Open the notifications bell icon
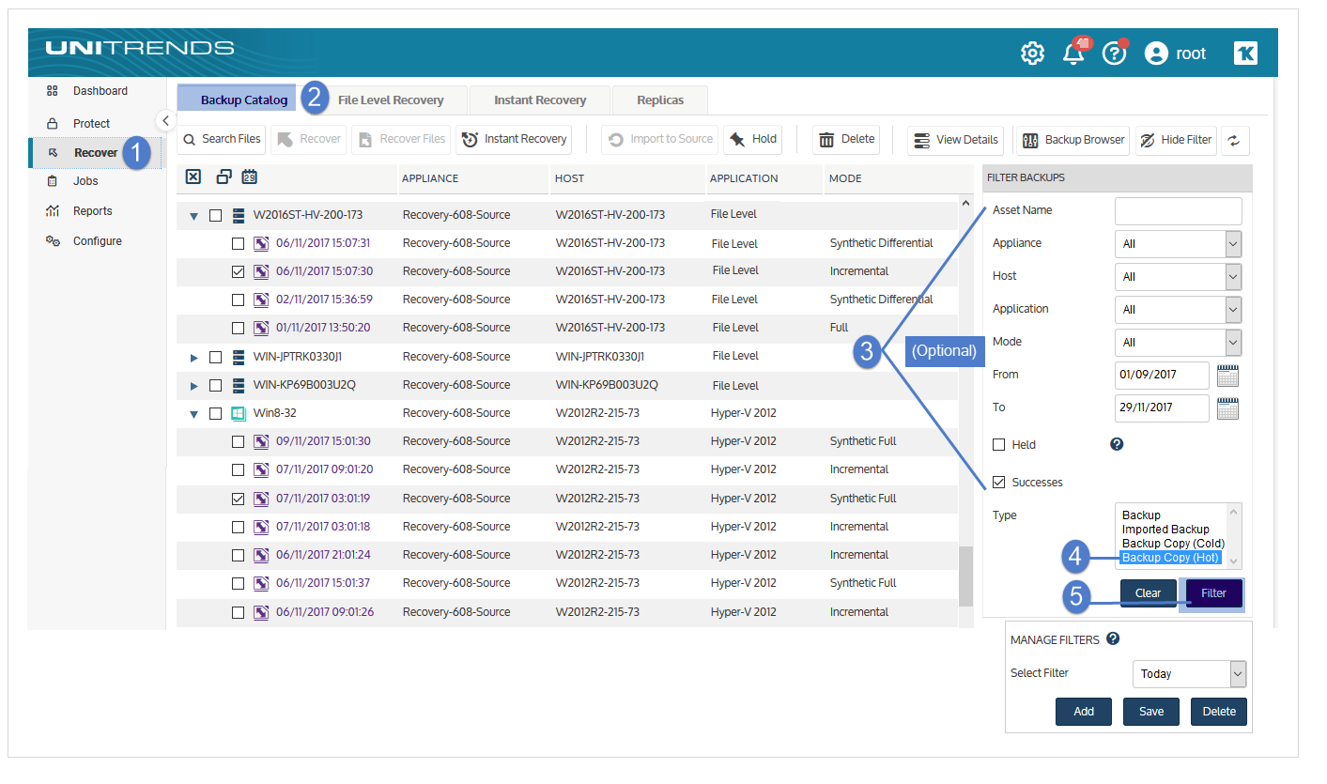The image size is (1327, 784). pos(1073,54)
